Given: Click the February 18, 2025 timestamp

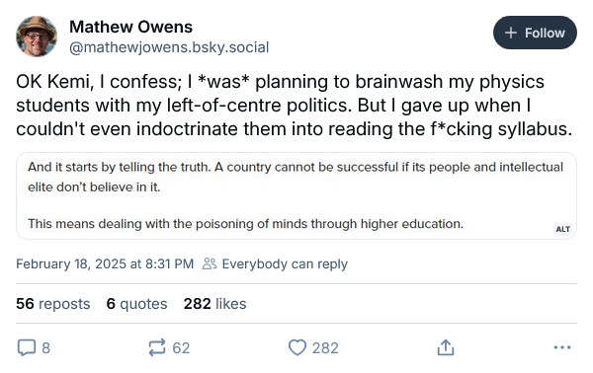Looking at the screenshot, I should [105, 263].
